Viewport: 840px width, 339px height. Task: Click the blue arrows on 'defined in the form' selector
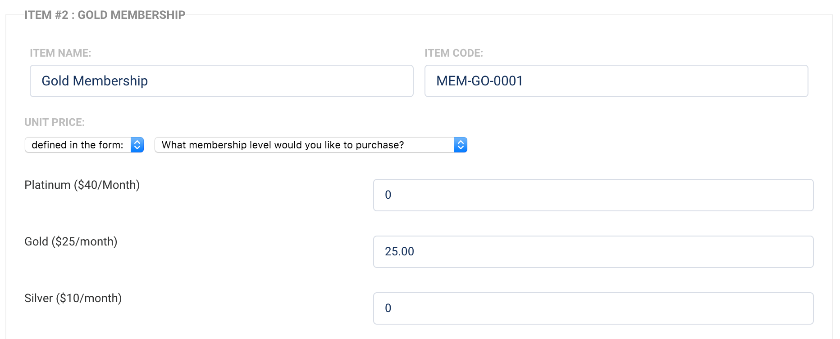137,145
